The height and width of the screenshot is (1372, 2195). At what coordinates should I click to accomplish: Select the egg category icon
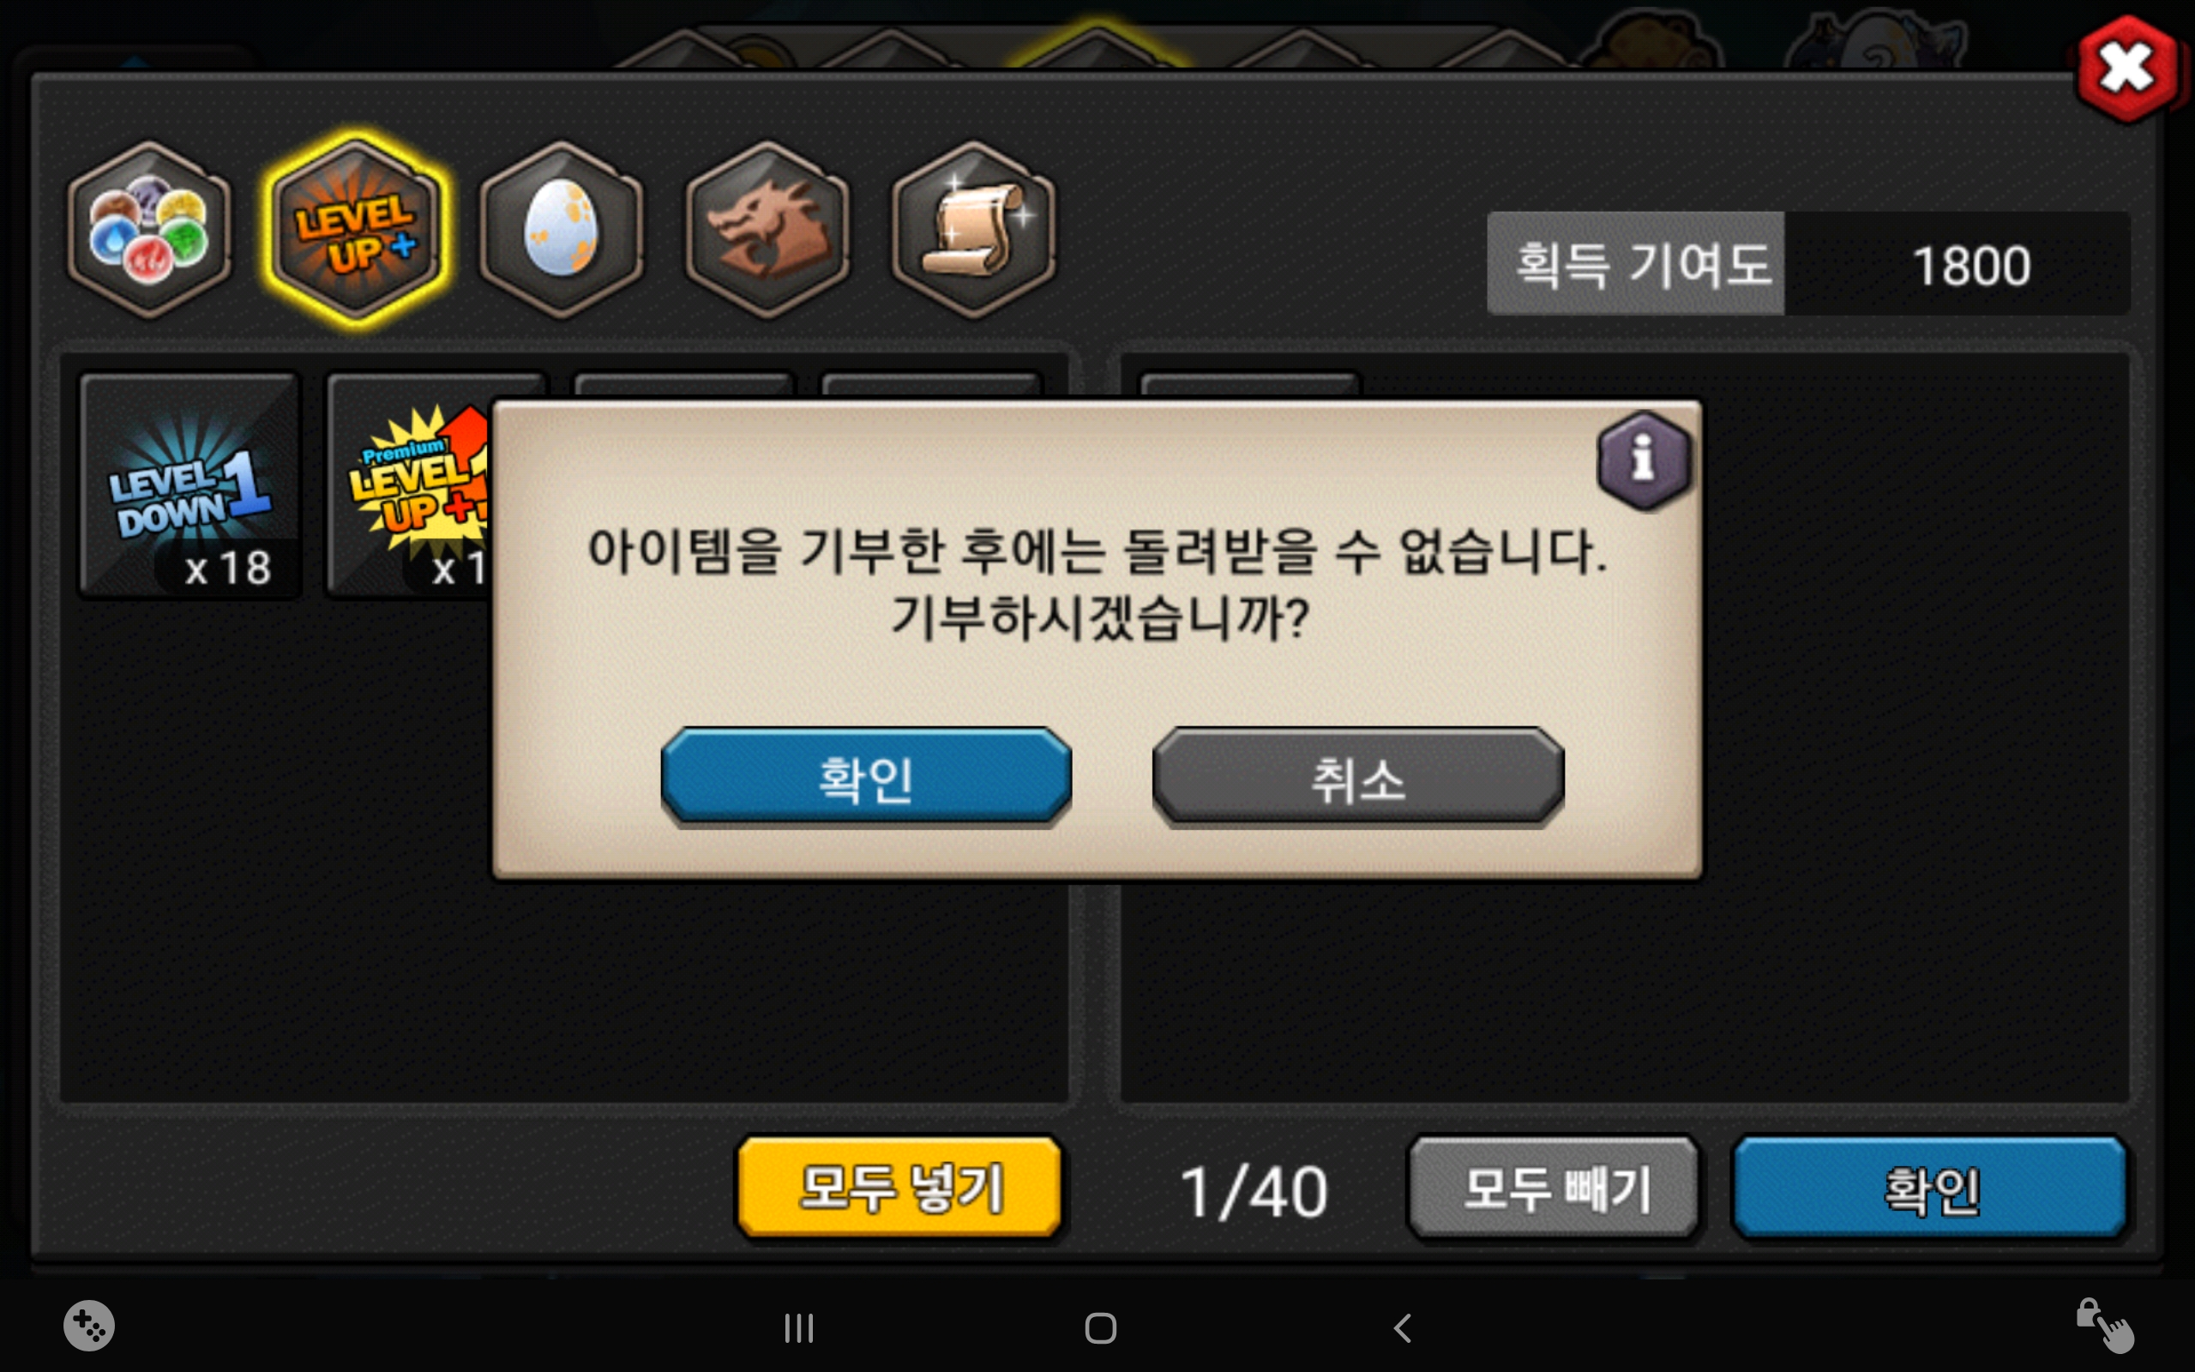point(562,231)
